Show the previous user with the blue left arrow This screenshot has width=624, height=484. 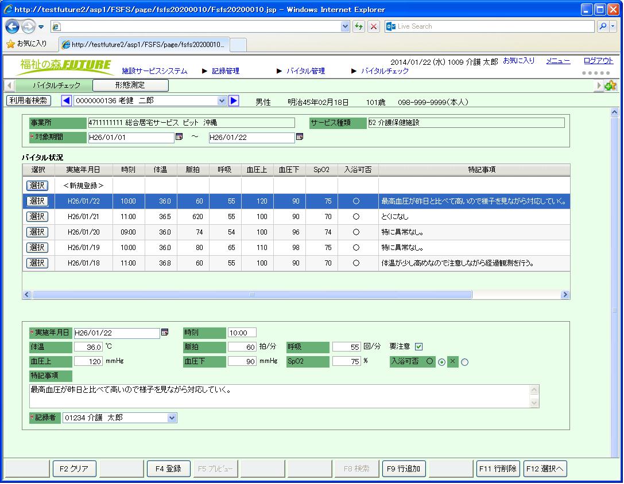(x=67, y=100)
